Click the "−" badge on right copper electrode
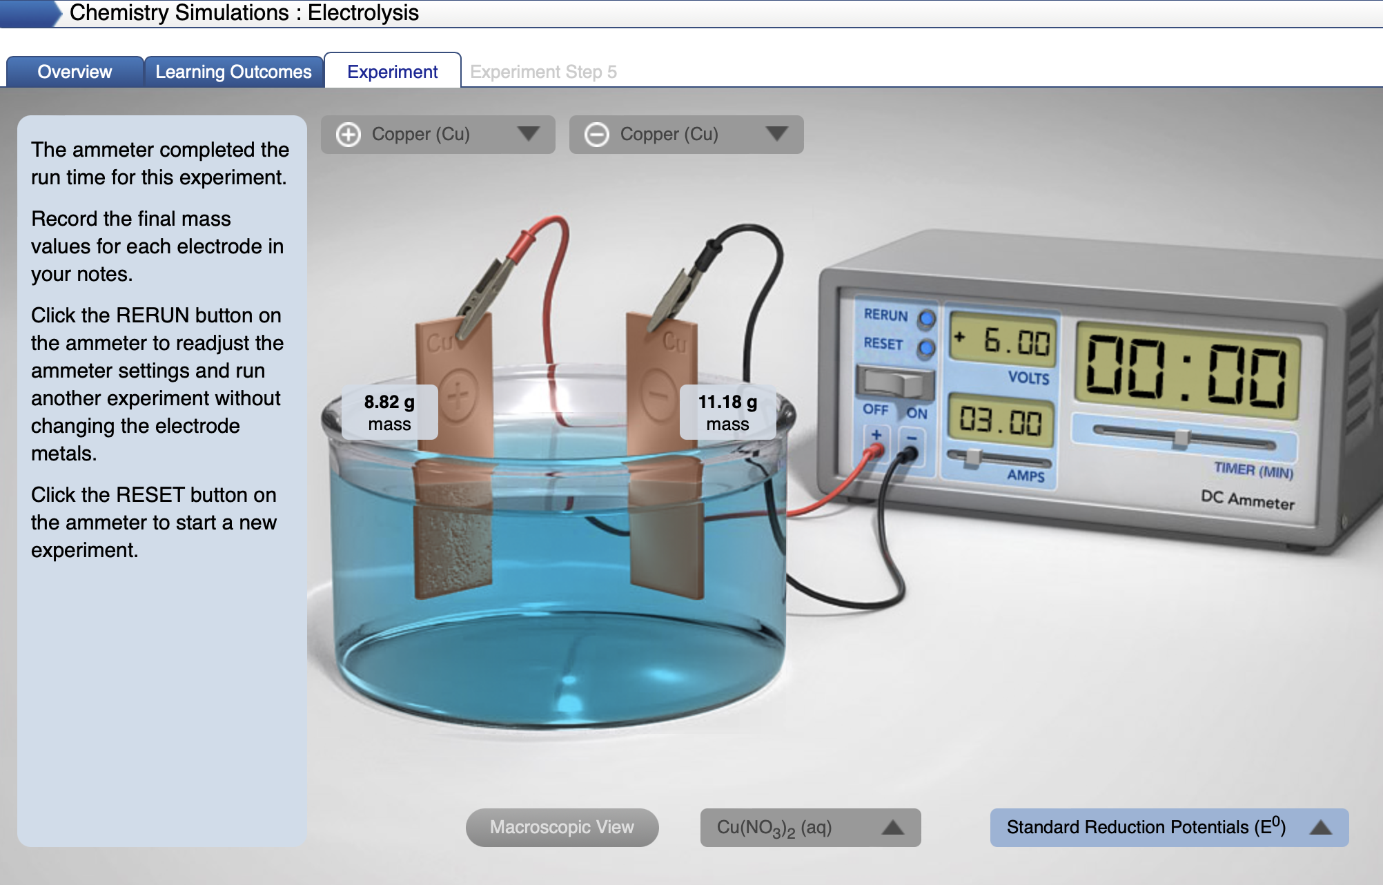The width and height of the screenshot is (1383, 885). point(656,393)
